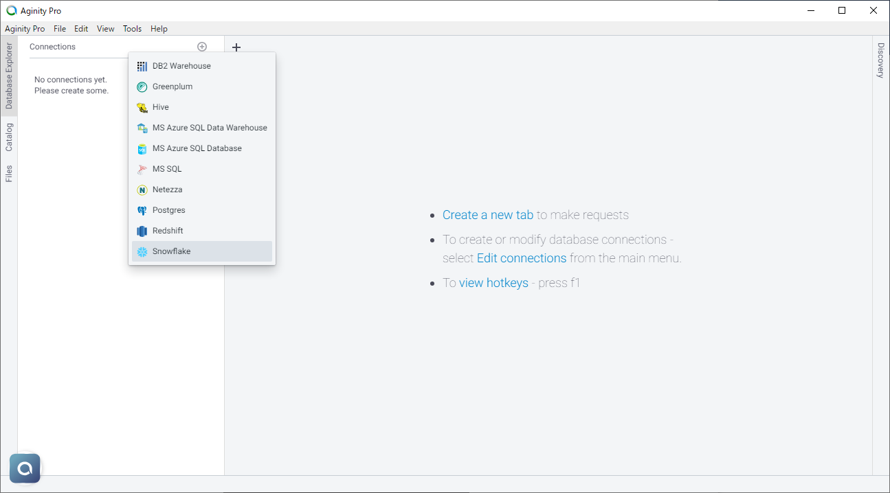Open the File menu
Viewport: 890px width, 493px height.
59,28
